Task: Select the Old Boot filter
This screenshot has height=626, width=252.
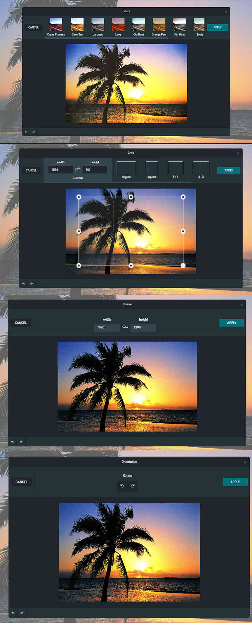Action: point(139,24)
